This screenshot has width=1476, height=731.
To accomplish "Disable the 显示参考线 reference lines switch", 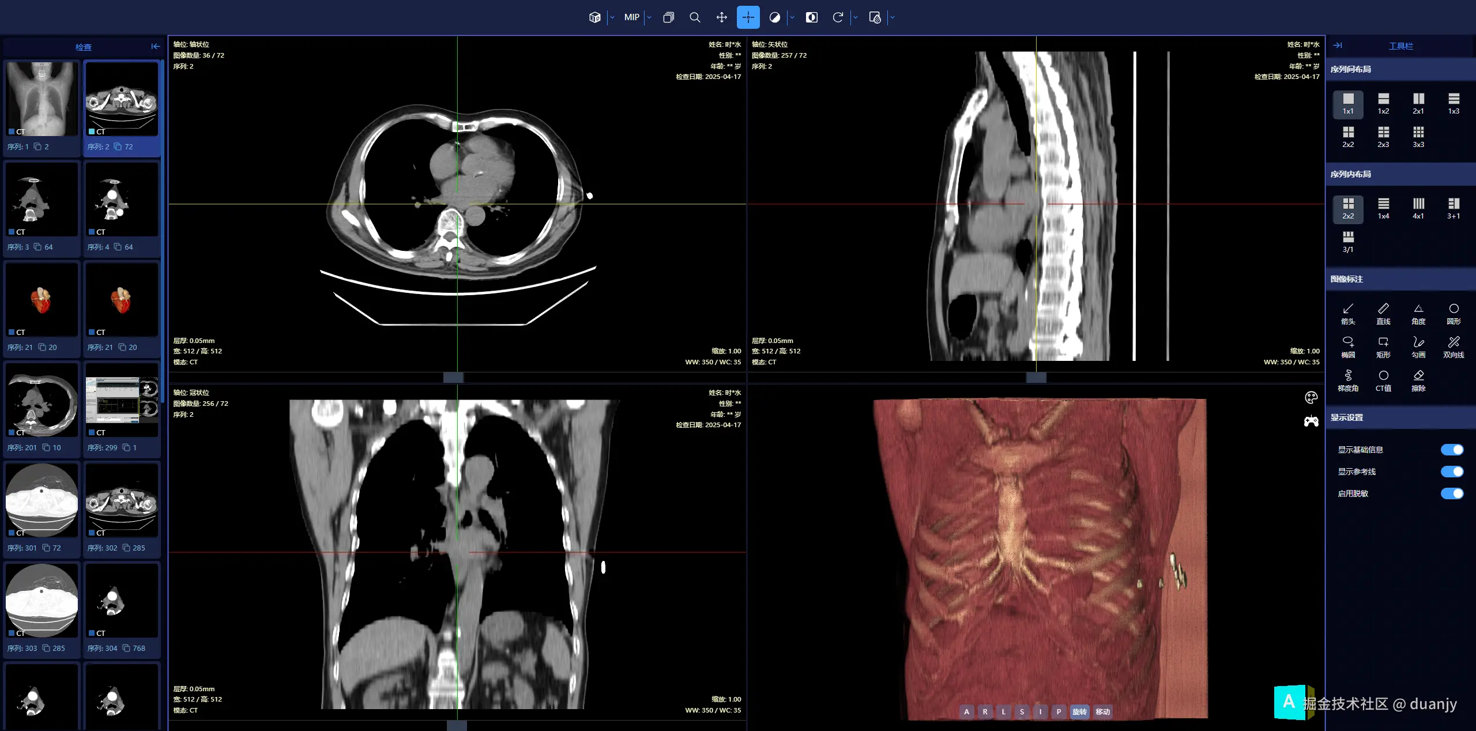I will (1452, 472).
